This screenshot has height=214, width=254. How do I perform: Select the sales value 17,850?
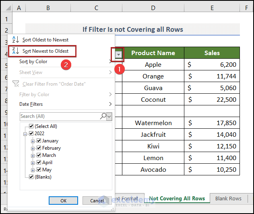[x=212, y=123]
